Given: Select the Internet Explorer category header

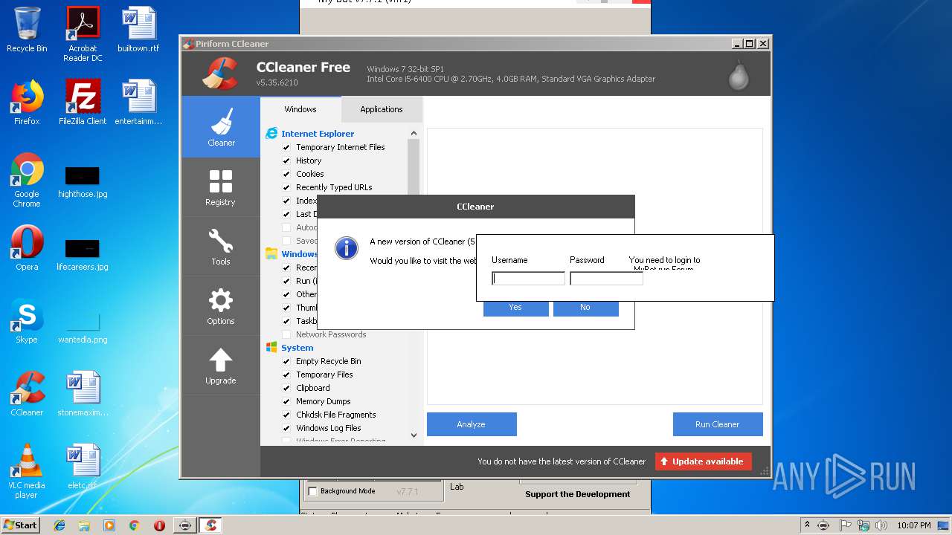Looking at the screenshot, I should 318,134.
